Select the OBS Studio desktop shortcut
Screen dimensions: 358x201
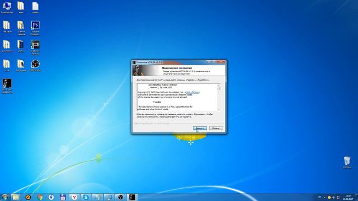pyautogui.click(x=35, y=66)
